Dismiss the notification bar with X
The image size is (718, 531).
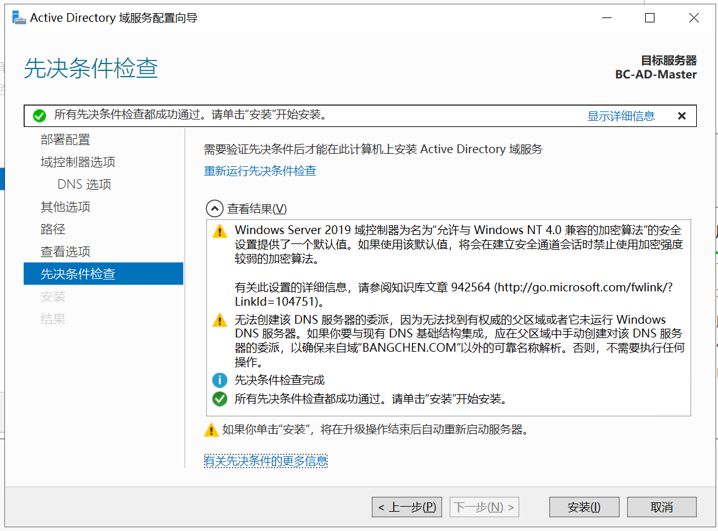coord(681,116)
